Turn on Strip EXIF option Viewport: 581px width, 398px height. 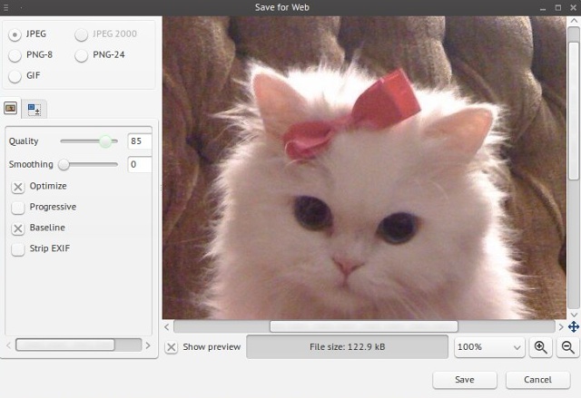click(18, 249)
